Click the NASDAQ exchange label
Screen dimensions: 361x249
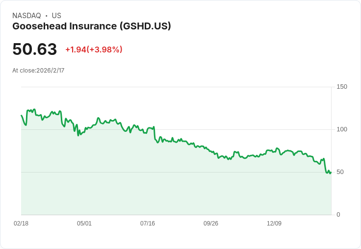(26, 16)
